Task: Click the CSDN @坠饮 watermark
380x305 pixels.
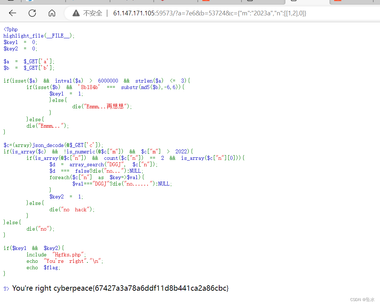Action: point(362,300)
